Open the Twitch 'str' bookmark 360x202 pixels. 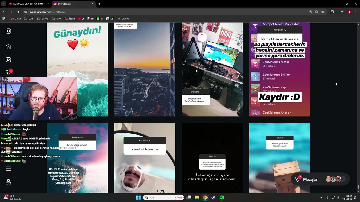pos(90,19)
